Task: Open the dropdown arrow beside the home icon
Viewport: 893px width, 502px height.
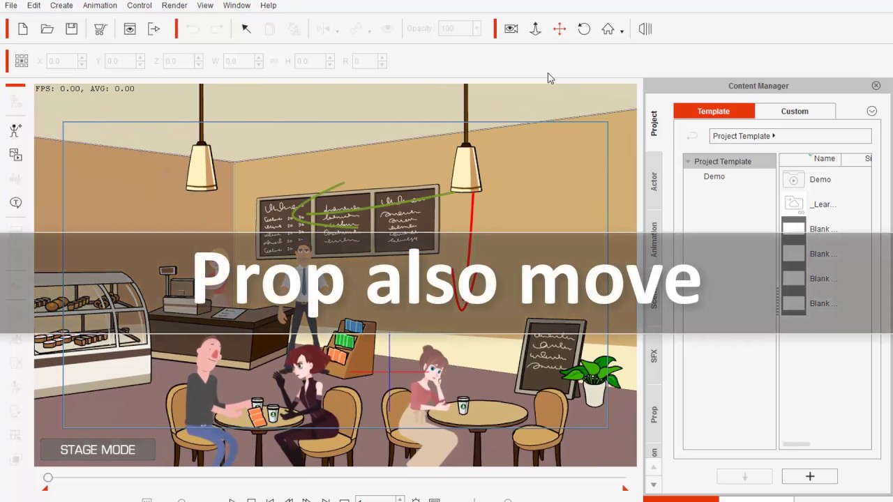Action: (x=622, y=31)
